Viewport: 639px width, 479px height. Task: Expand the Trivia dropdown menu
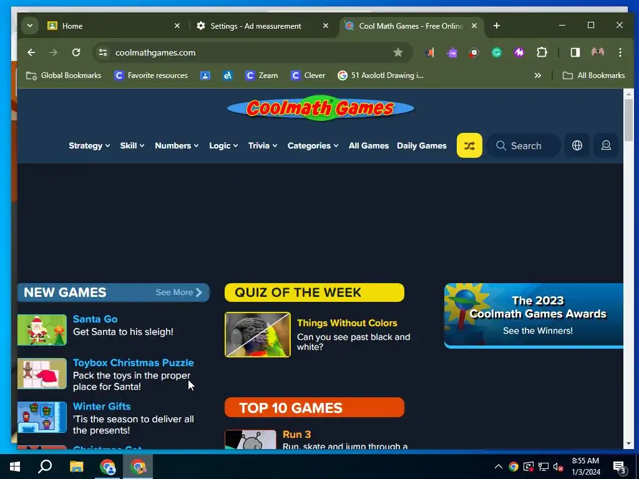click(x=263, y=145)
